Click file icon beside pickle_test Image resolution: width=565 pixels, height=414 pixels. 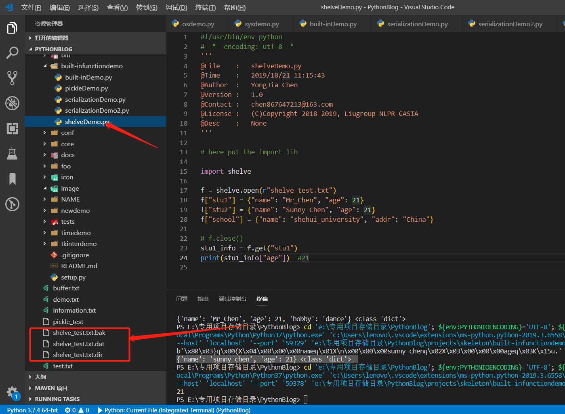(x=46, y=322)
